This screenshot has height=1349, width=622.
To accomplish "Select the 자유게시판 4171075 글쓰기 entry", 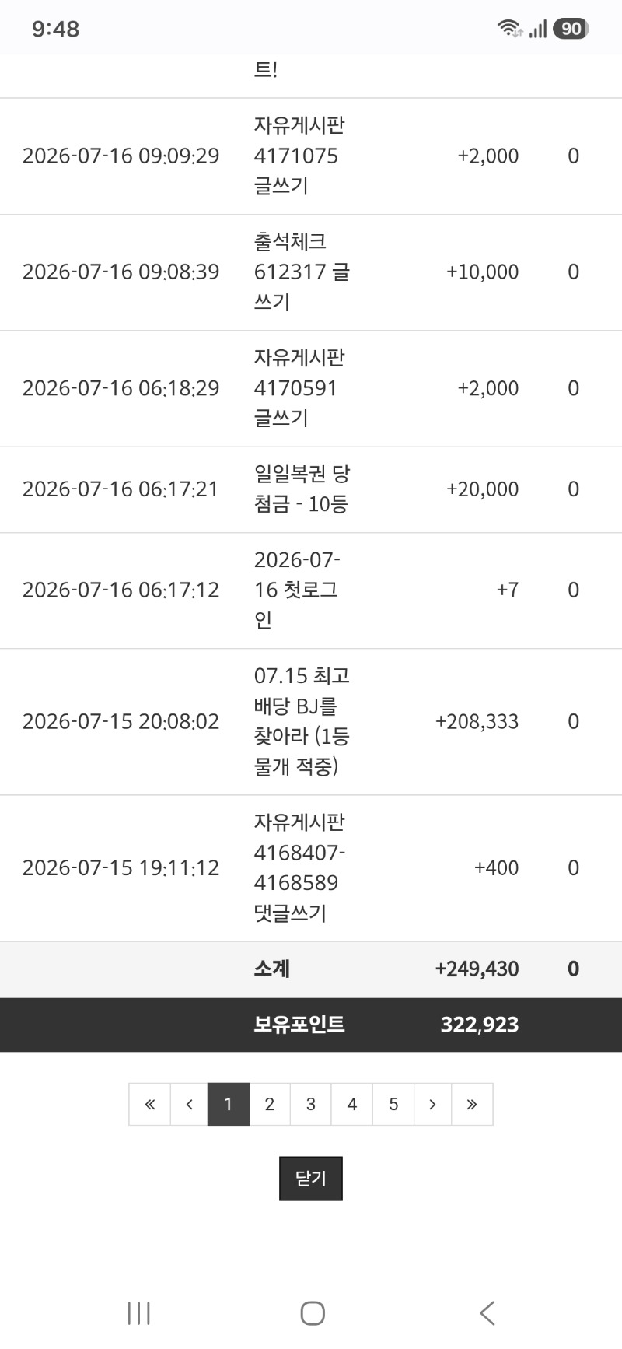I will pyautogui.click(x=311, y=156).
